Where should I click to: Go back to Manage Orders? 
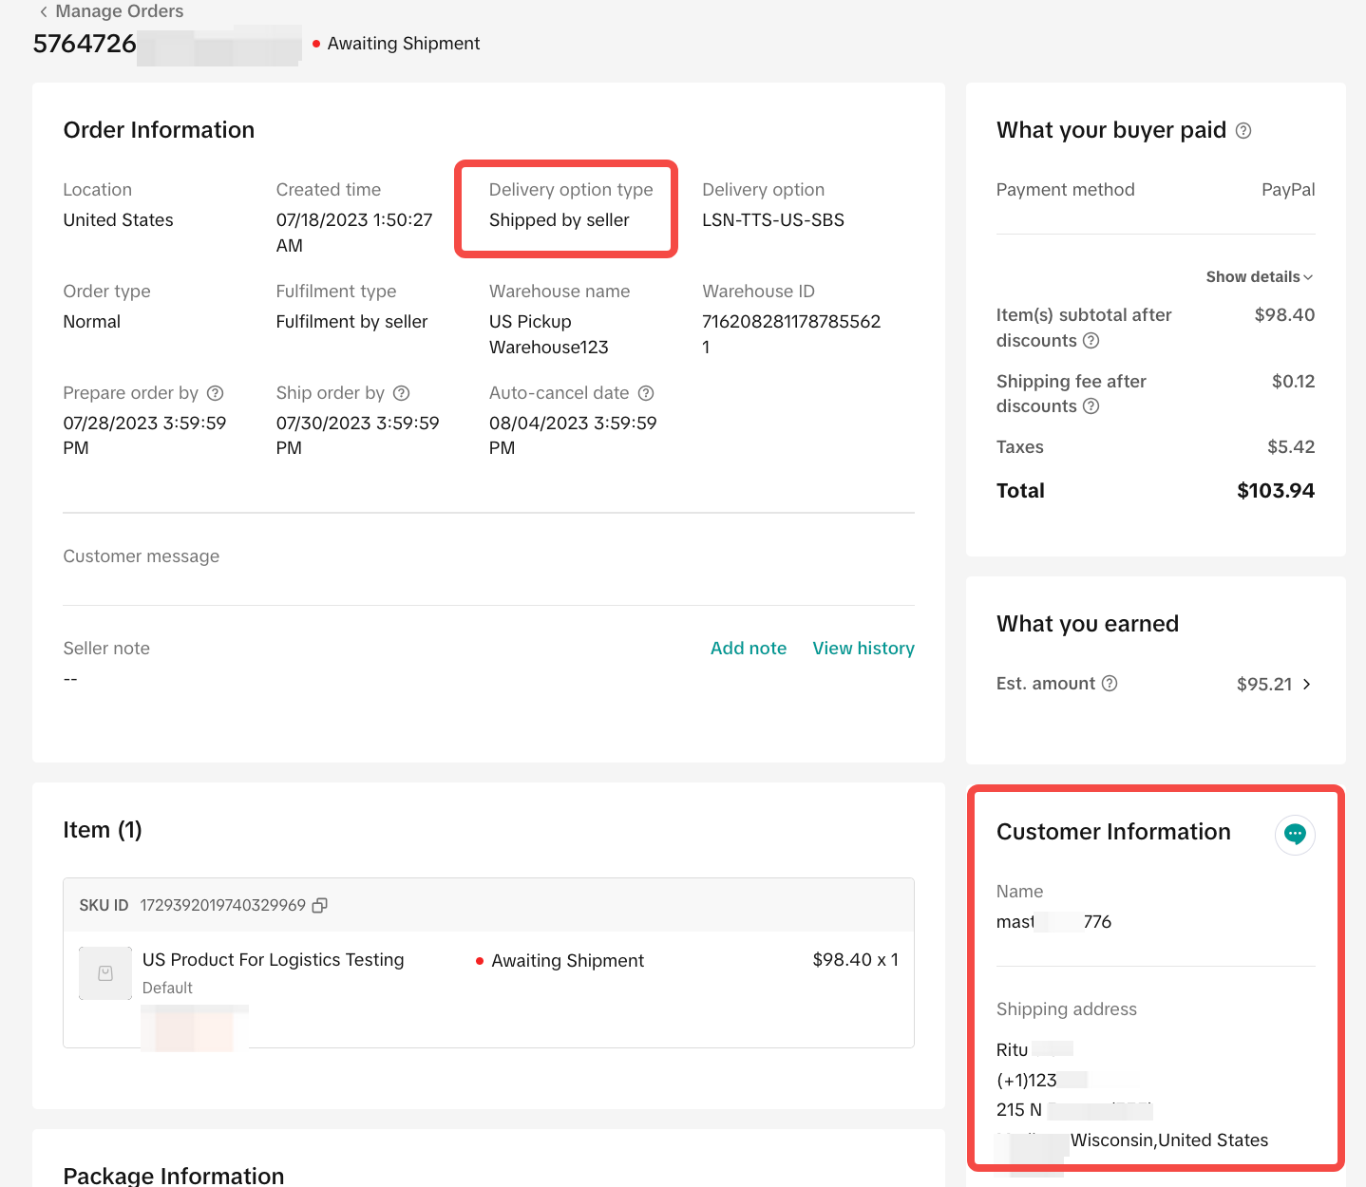click(119, 11)
